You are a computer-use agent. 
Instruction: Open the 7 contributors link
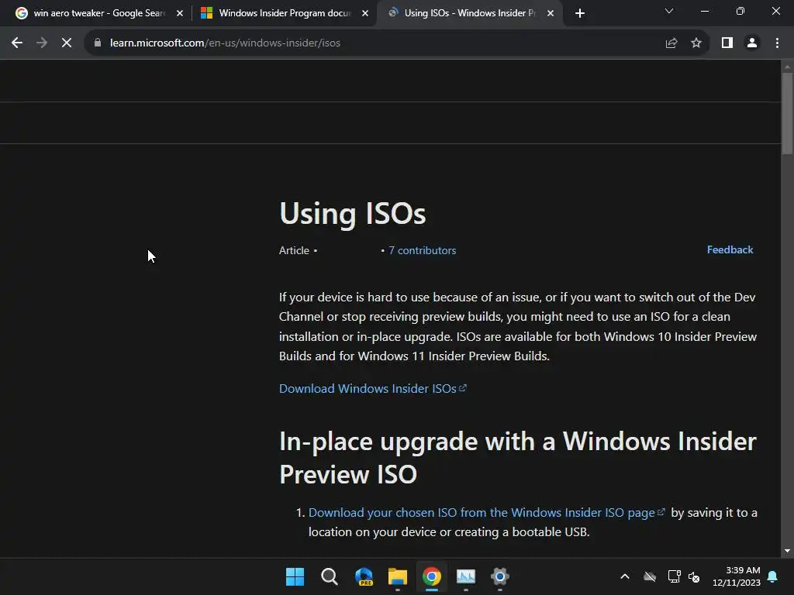click(x=422, y=250)
